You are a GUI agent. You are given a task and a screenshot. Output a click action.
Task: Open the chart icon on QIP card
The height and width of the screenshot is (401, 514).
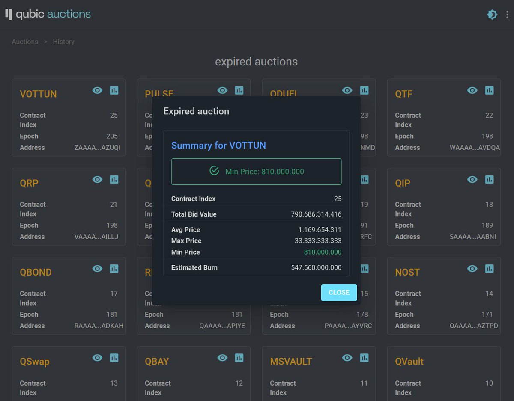click(489, 179)
